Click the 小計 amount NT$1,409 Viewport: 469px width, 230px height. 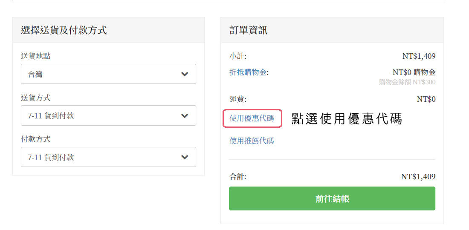click(x=419, y=56)
